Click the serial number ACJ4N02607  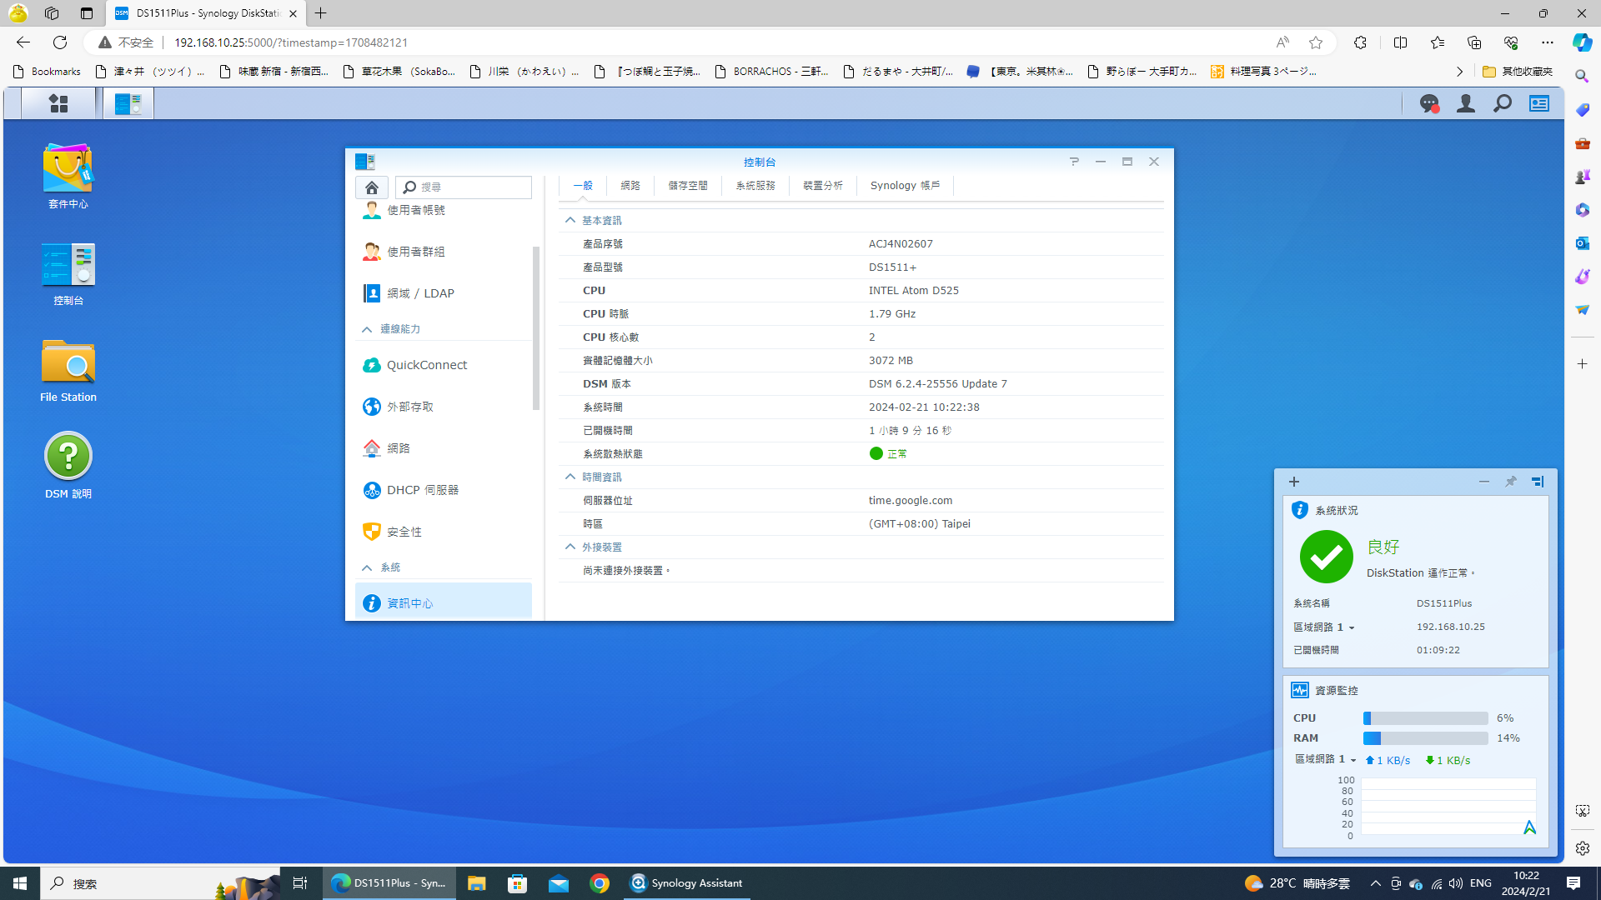point(901,244)
